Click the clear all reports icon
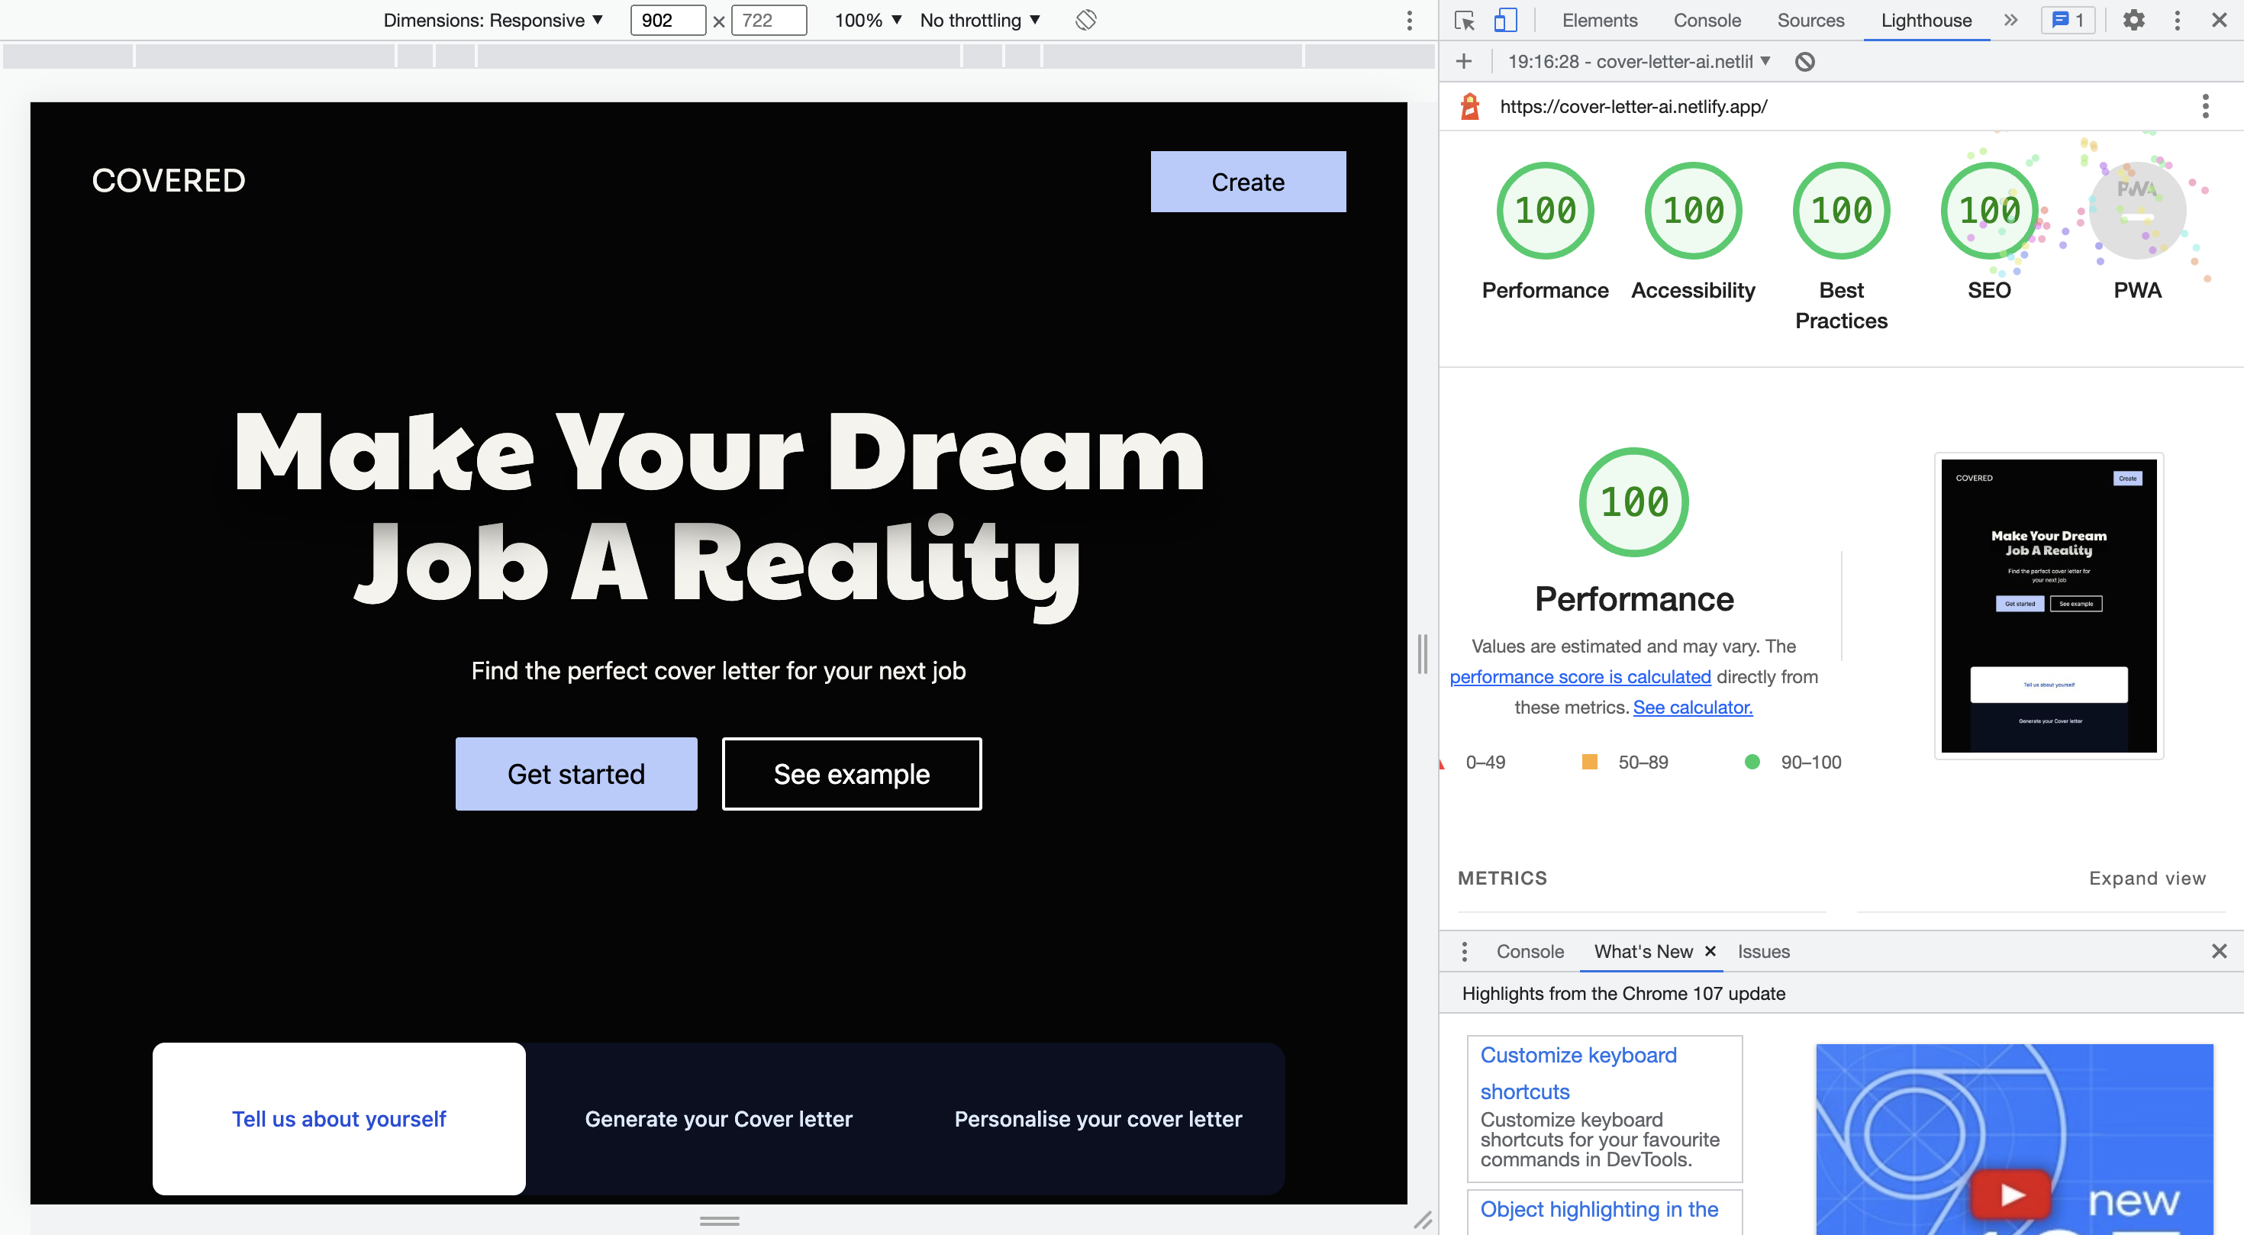Screen dimensions: 2244x1235 (x=1805, y=62)
